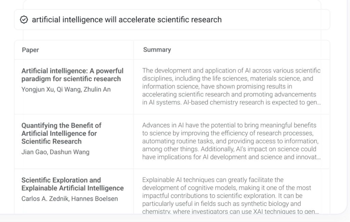Click author name Carlos A. Zednik
The height and width of the screenshot is (222, 350).
[x=44, y=198]
